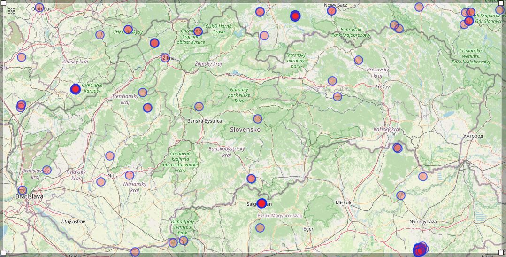The height and width of the screenshot is (257, 506).
Task: Click the circle marker on Žilina
Action: 165,58
